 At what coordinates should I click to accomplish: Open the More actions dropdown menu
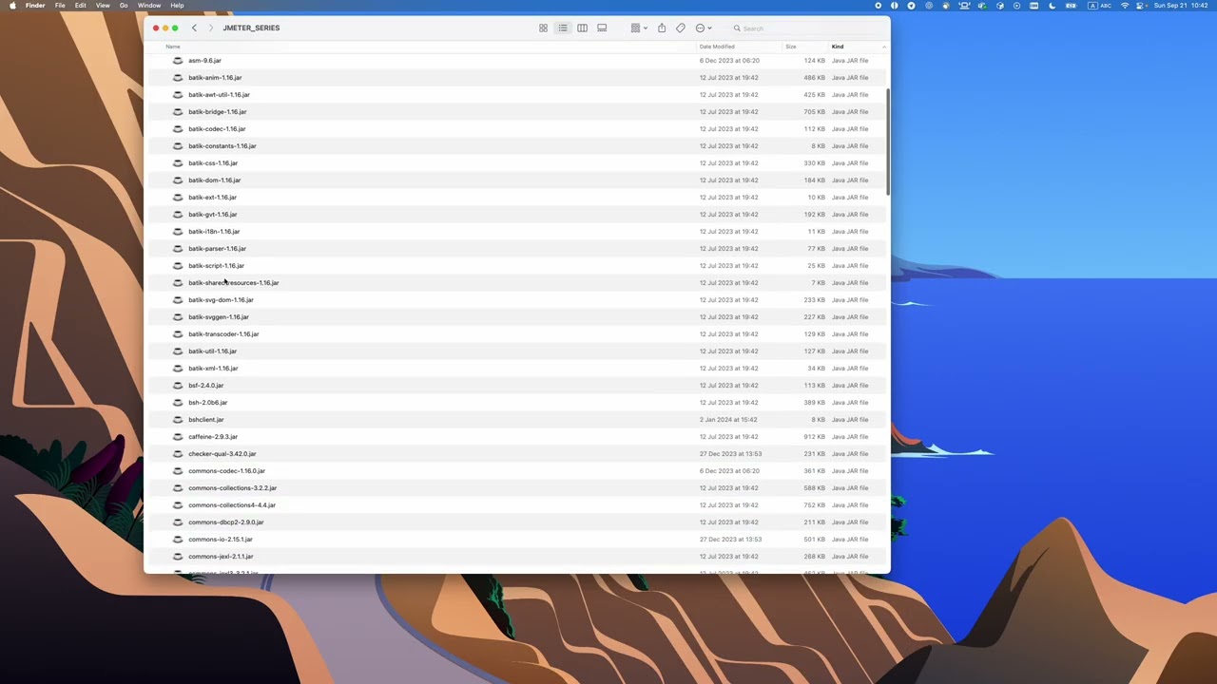point(704,28)
